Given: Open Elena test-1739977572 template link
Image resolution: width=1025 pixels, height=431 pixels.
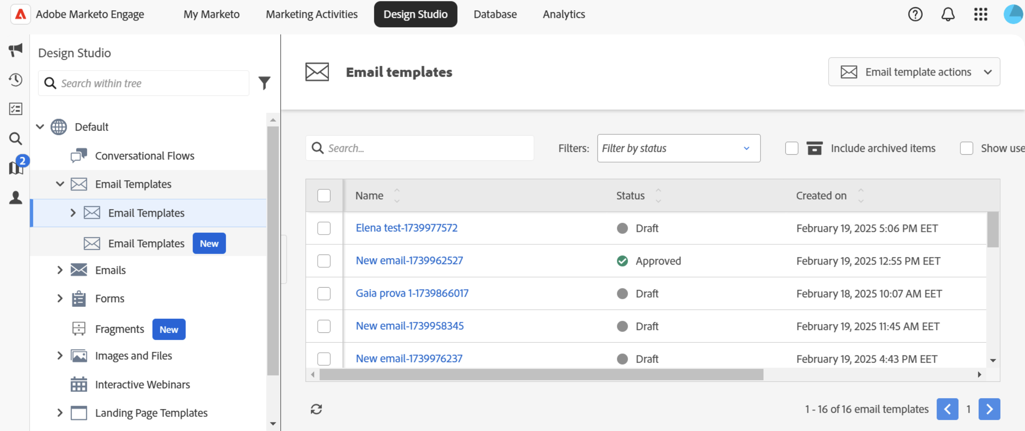Looking at the screenshot, I should coord(406,228).
